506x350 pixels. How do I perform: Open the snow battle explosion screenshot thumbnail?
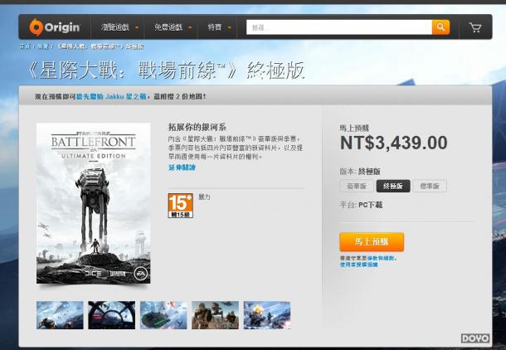point(267,315)
